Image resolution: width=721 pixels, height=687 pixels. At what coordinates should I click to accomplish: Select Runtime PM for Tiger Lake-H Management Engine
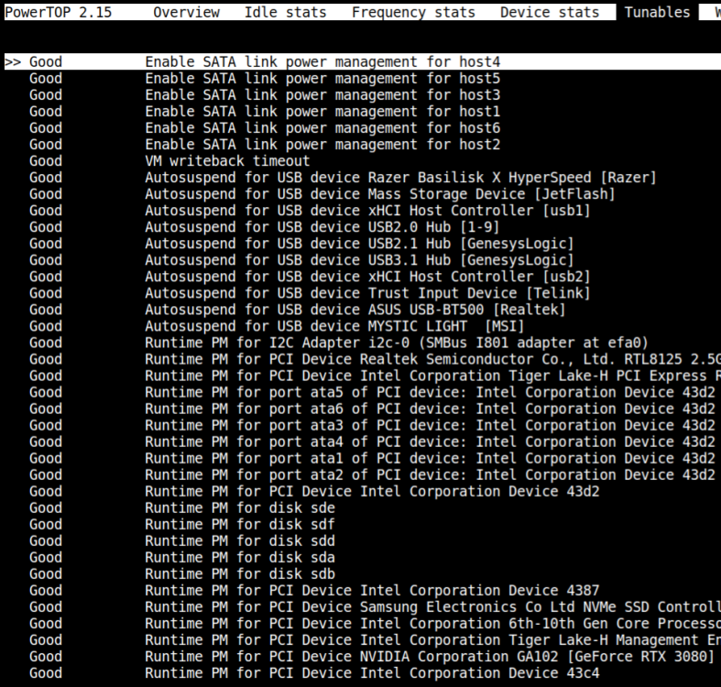pyautogui.click(x=375, y=641)
